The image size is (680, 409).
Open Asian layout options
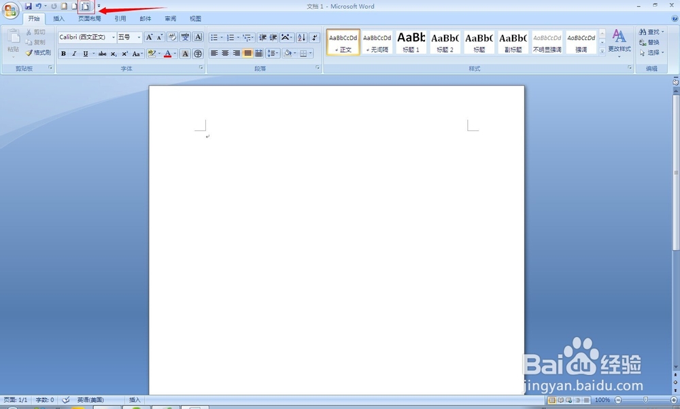pos(287,37)
